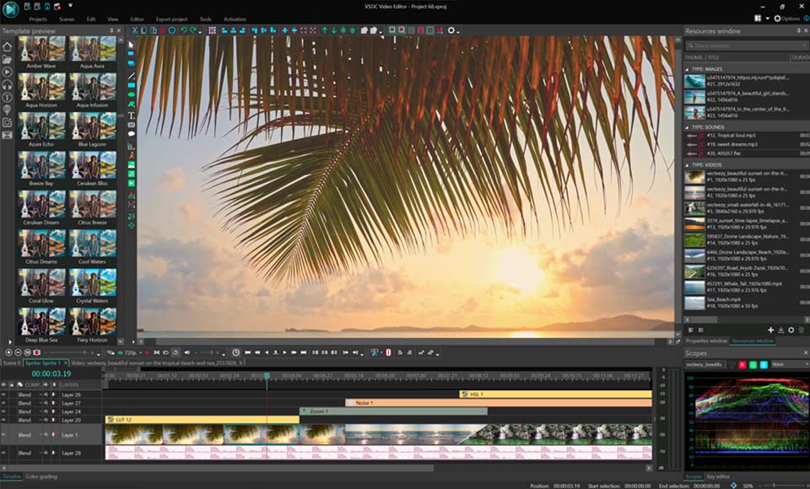Hide Layer 26 using its eye icon
This screenshot has height=489, width=810.
click(4, 395)
